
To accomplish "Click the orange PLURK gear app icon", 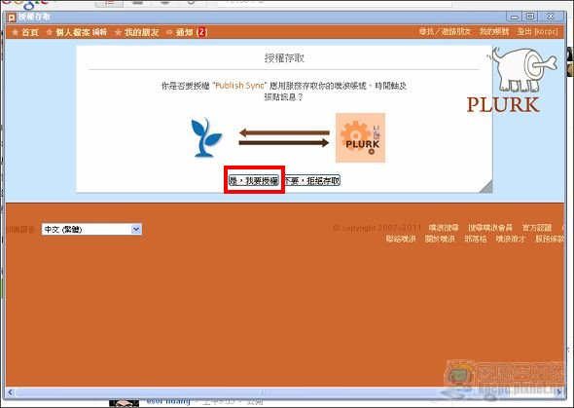I will point(360,137).
